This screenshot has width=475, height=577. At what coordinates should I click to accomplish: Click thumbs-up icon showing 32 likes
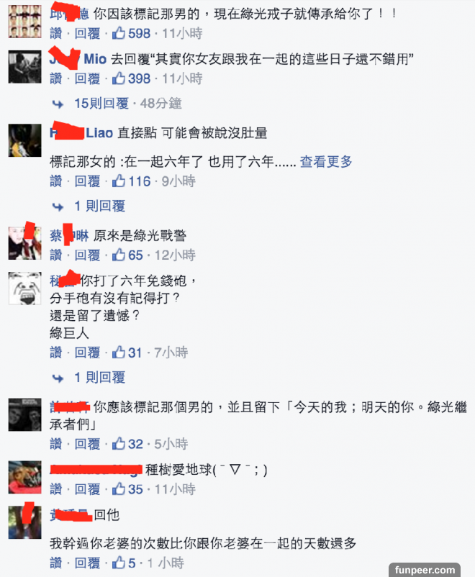[119, 443]
